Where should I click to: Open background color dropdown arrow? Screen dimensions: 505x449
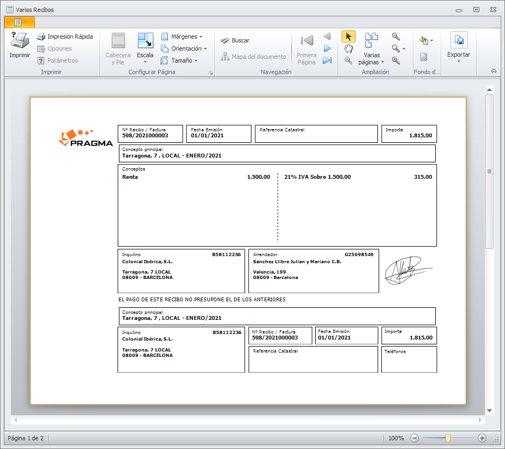[431, 40]
